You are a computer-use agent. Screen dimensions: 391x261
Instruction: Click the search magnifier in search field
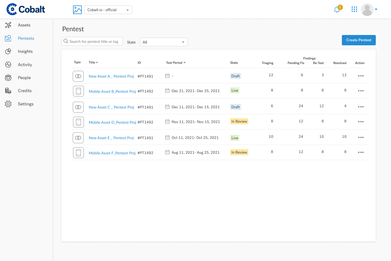(66, 41)
